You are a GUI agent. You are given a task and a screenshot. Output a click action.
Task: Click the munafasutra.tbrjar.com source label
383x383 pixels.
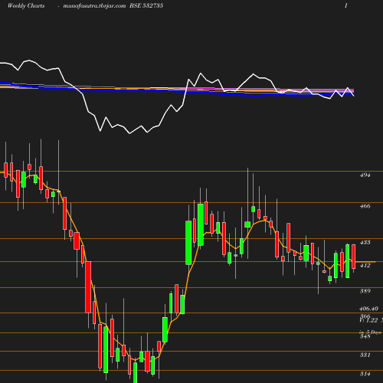[x=94, y=6]
